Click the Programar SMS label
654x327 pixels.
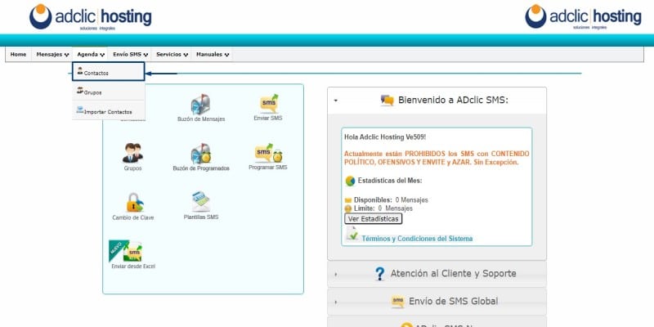click(x=268, y=168)
